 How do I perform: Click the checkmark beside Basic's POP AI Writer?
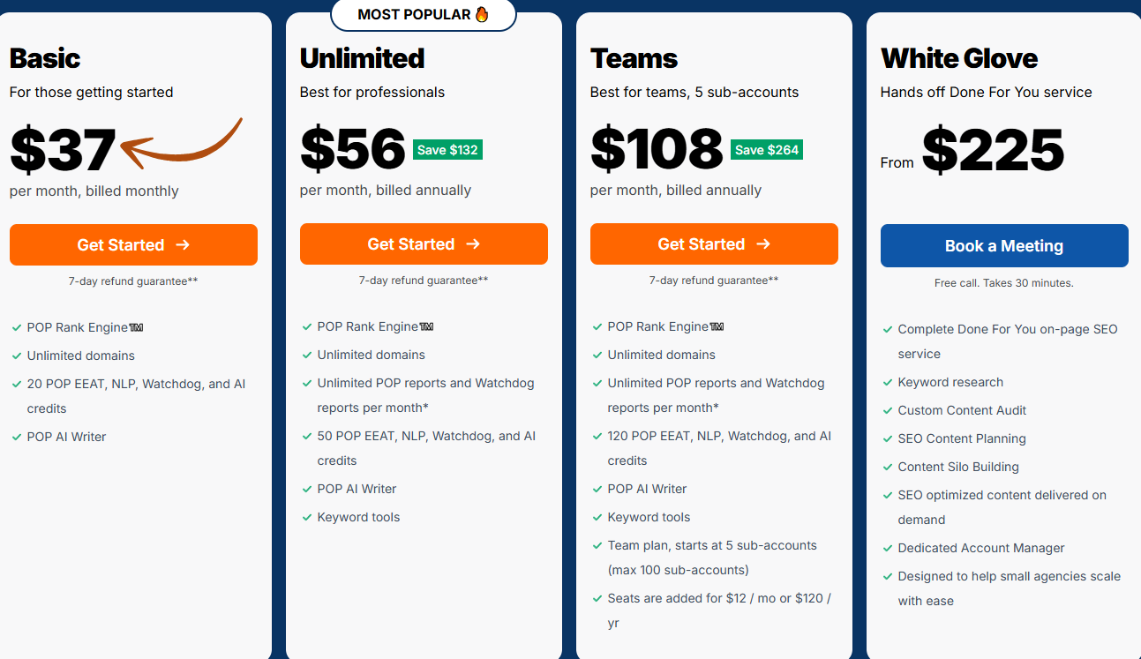click(x=17, y=438)
